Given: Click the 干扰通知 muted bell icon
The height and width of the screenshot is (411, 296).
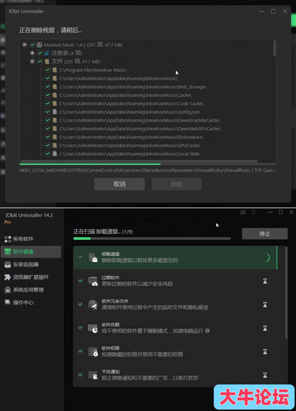Looking at the screenshot, I should coord(93,375).
